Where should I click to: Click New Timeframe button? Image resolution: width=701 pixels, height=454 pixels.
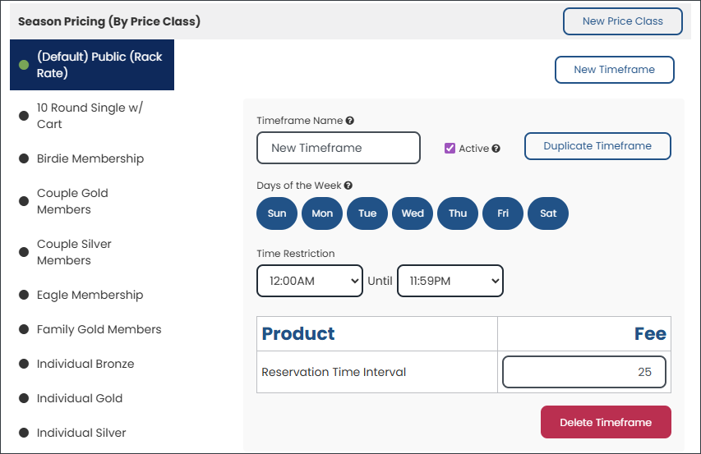614,70
